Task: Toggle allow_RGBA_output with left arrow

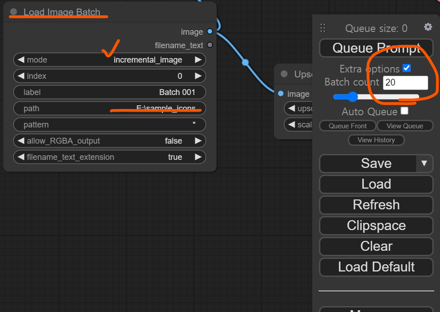Action: click(21, 140)
